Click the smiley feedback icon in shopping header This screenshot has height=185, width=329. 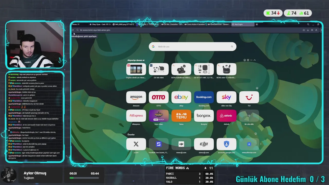[245, 60]
